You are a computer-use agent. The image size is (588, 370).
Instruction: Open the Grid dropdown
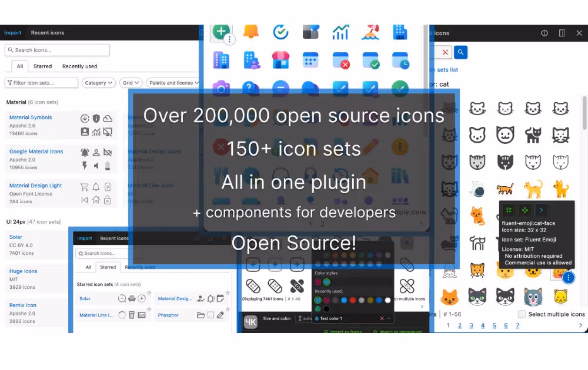131,83
